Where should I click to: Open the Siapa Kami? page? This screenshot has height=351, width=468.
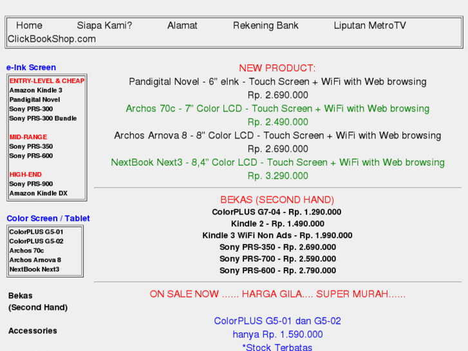(104, 25)
